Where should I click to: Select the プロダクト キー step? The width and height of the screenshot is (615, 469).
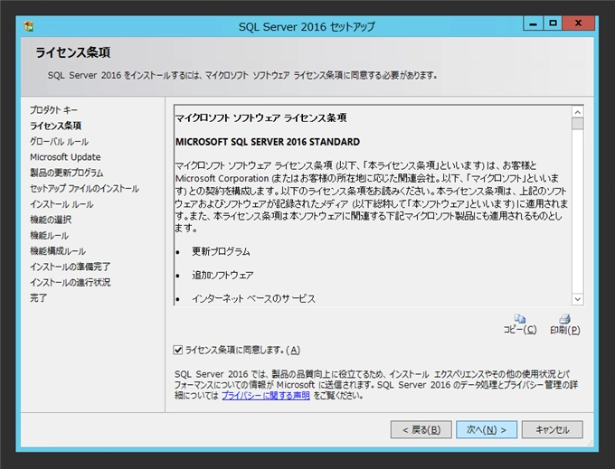pyautogui.click(x=53, y=110)
